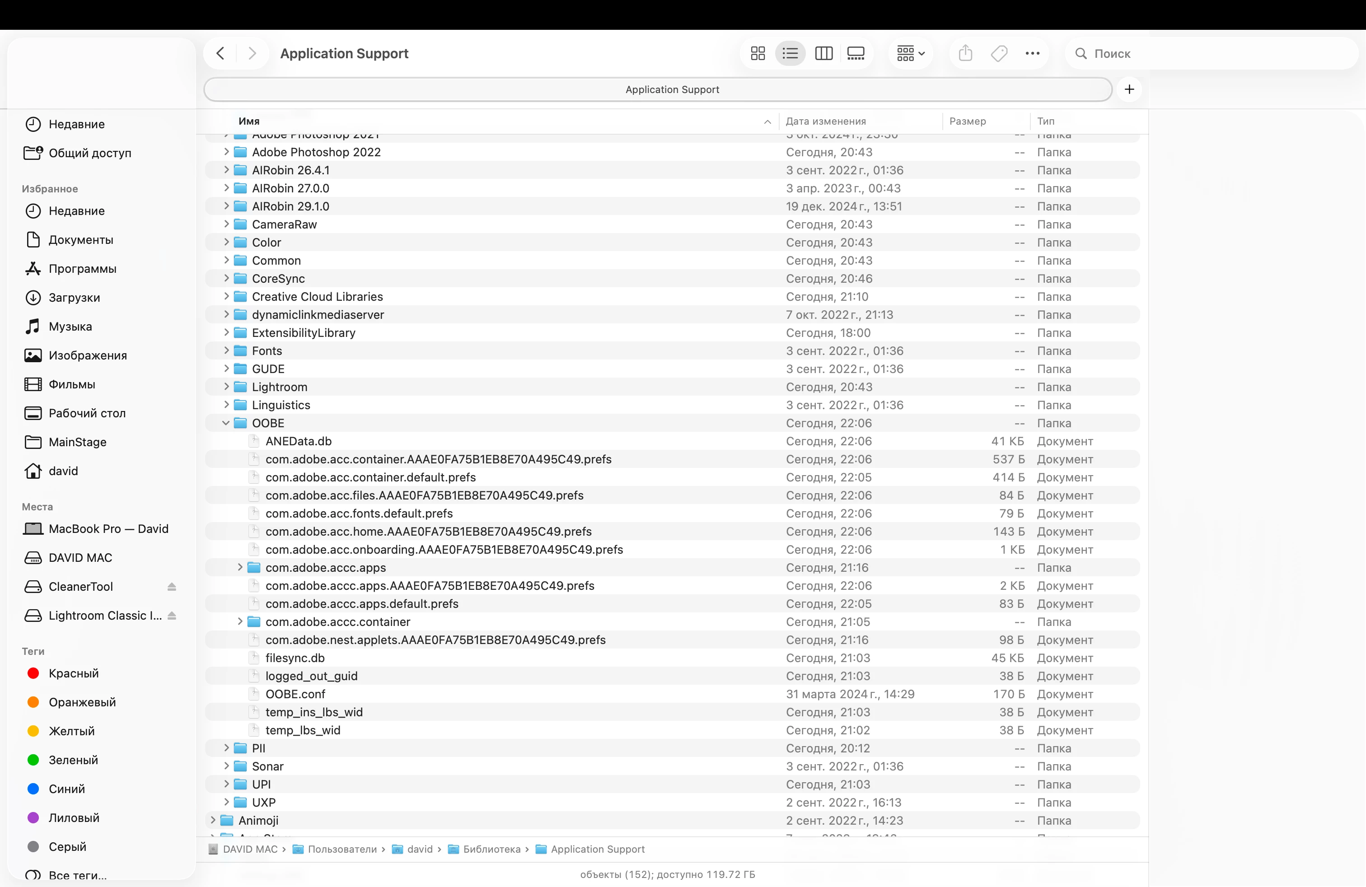Screen dimensions: 1366x887
Task: Expand the com.adobe.accc.apps folder
Action: coord(240,567)
